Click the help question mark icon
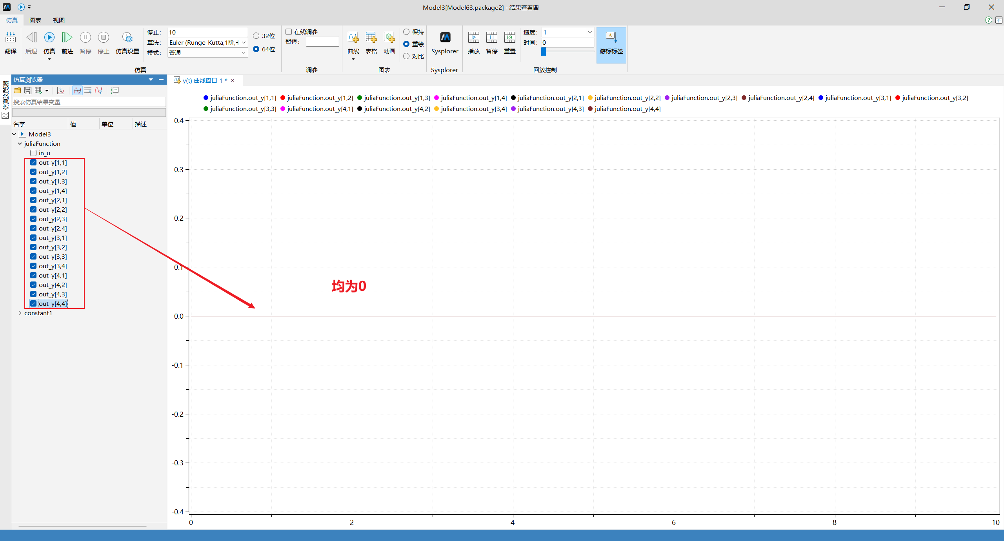Screen dimensions: 1004x541 coord(989,20)
